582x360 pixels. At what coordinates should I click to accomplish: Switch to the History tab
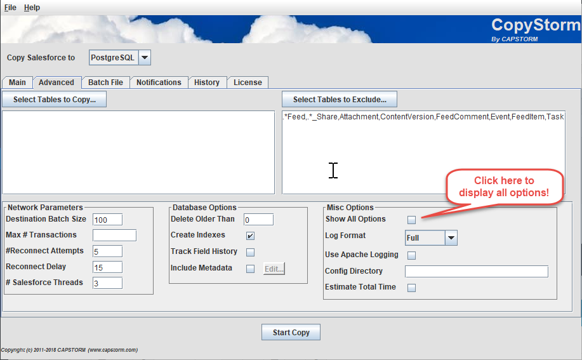click(x=207, y=83)
